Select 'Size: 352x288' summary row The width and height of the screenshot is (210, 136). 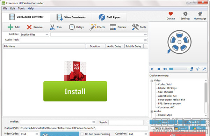click(165, 92)
